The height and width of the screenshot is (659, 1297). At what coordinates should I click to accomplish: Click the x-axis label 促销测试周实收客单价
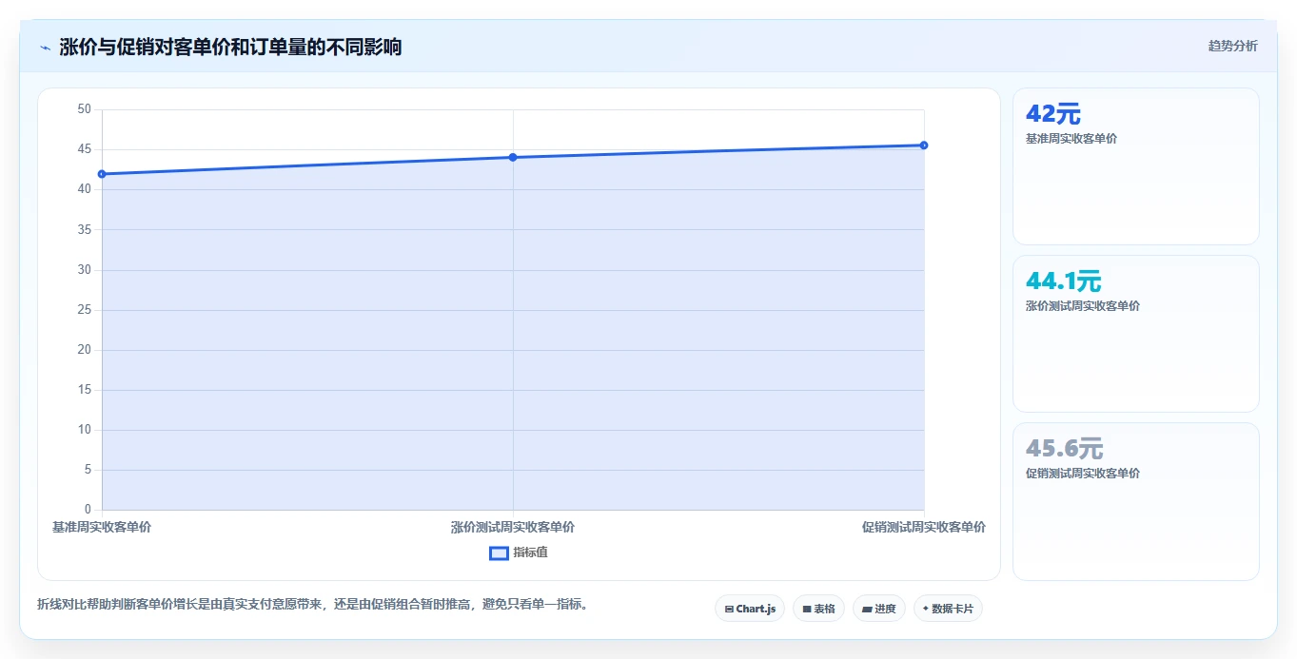pos(924,527)
